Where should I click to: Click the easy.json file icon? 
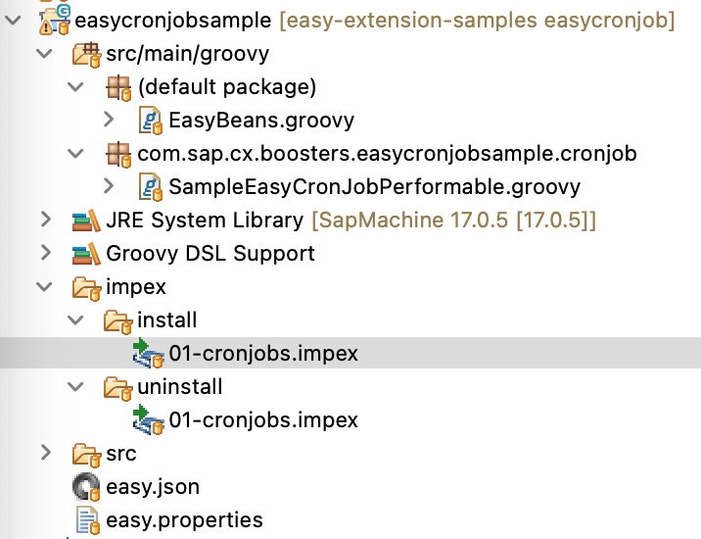[87, 487]
